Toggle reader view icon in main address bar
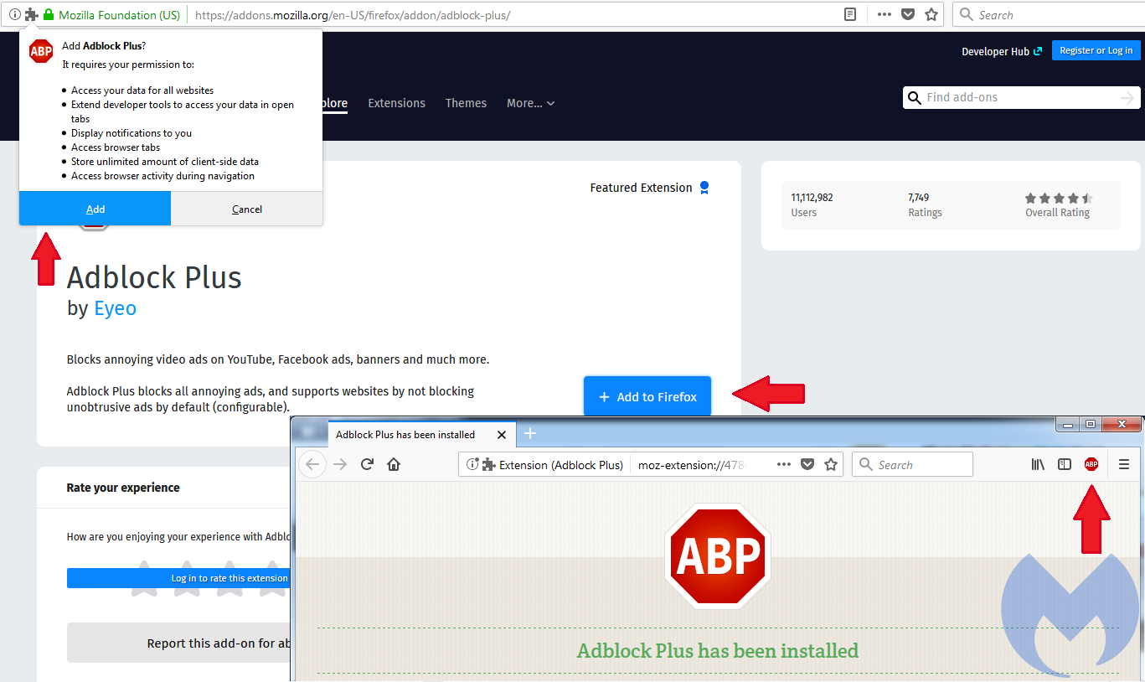Image resolution: width=1145 pixels, height=682 pixels. 850,14
